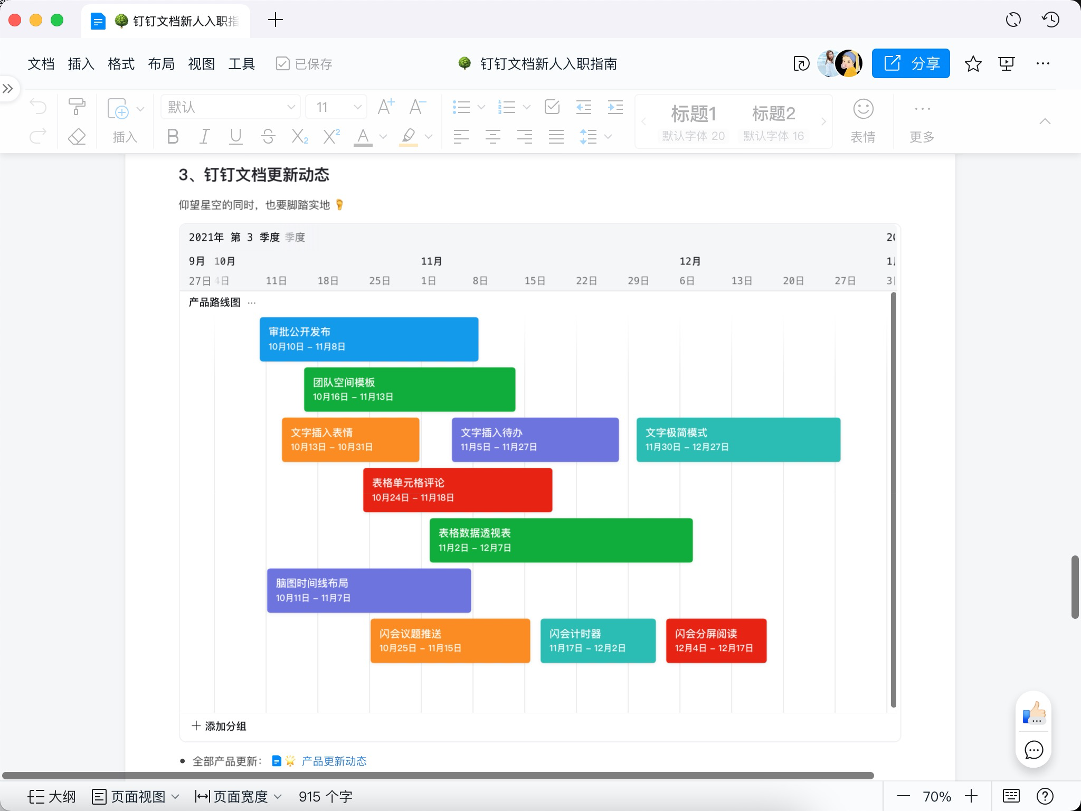
Task: Decrease font size with A- icon
Action: click(x=418, y=107)
